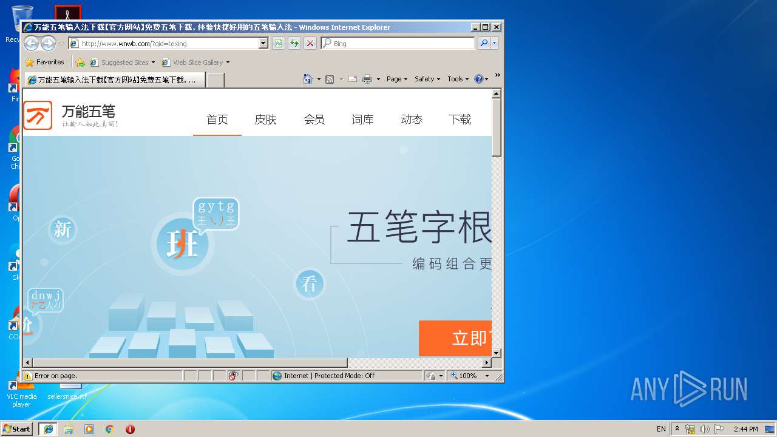Open the Favorites star button

44,62
